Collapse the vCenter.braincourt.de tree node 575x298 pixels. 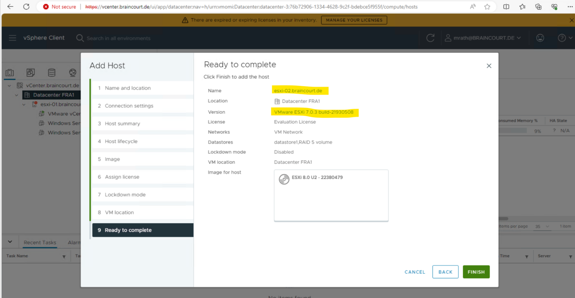point(9,85)
